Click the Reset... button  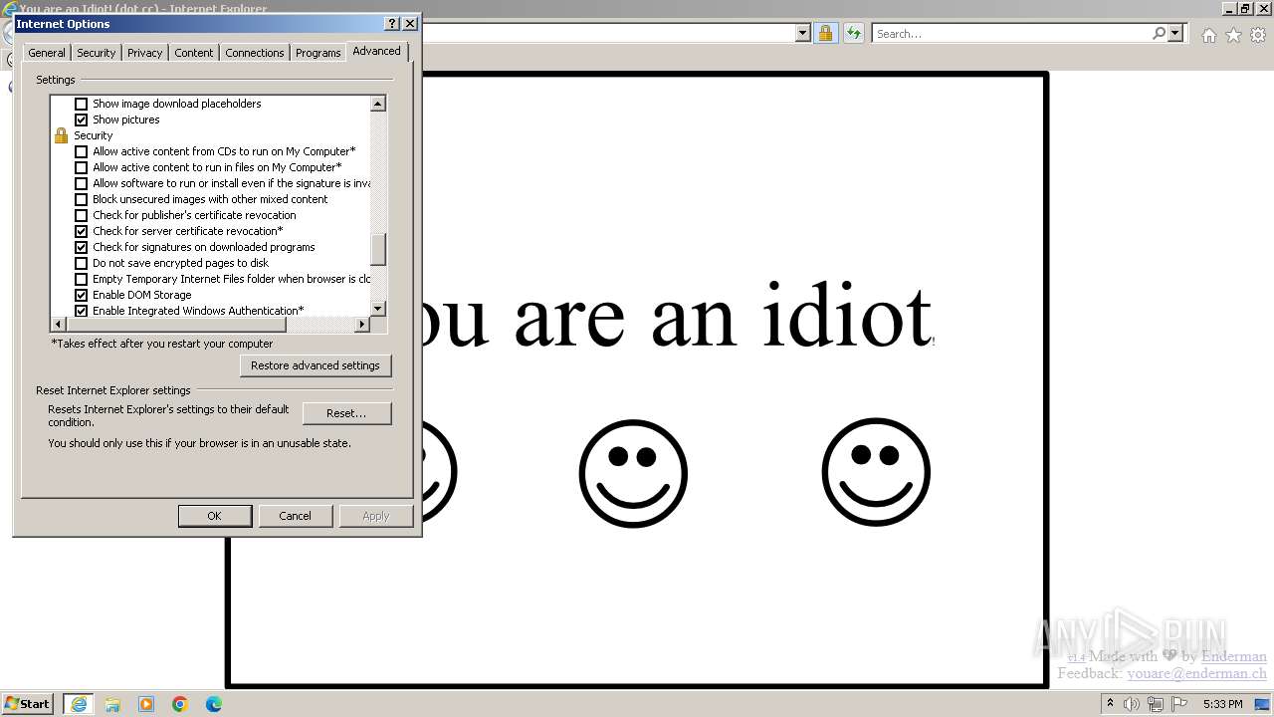coord(346,413)
